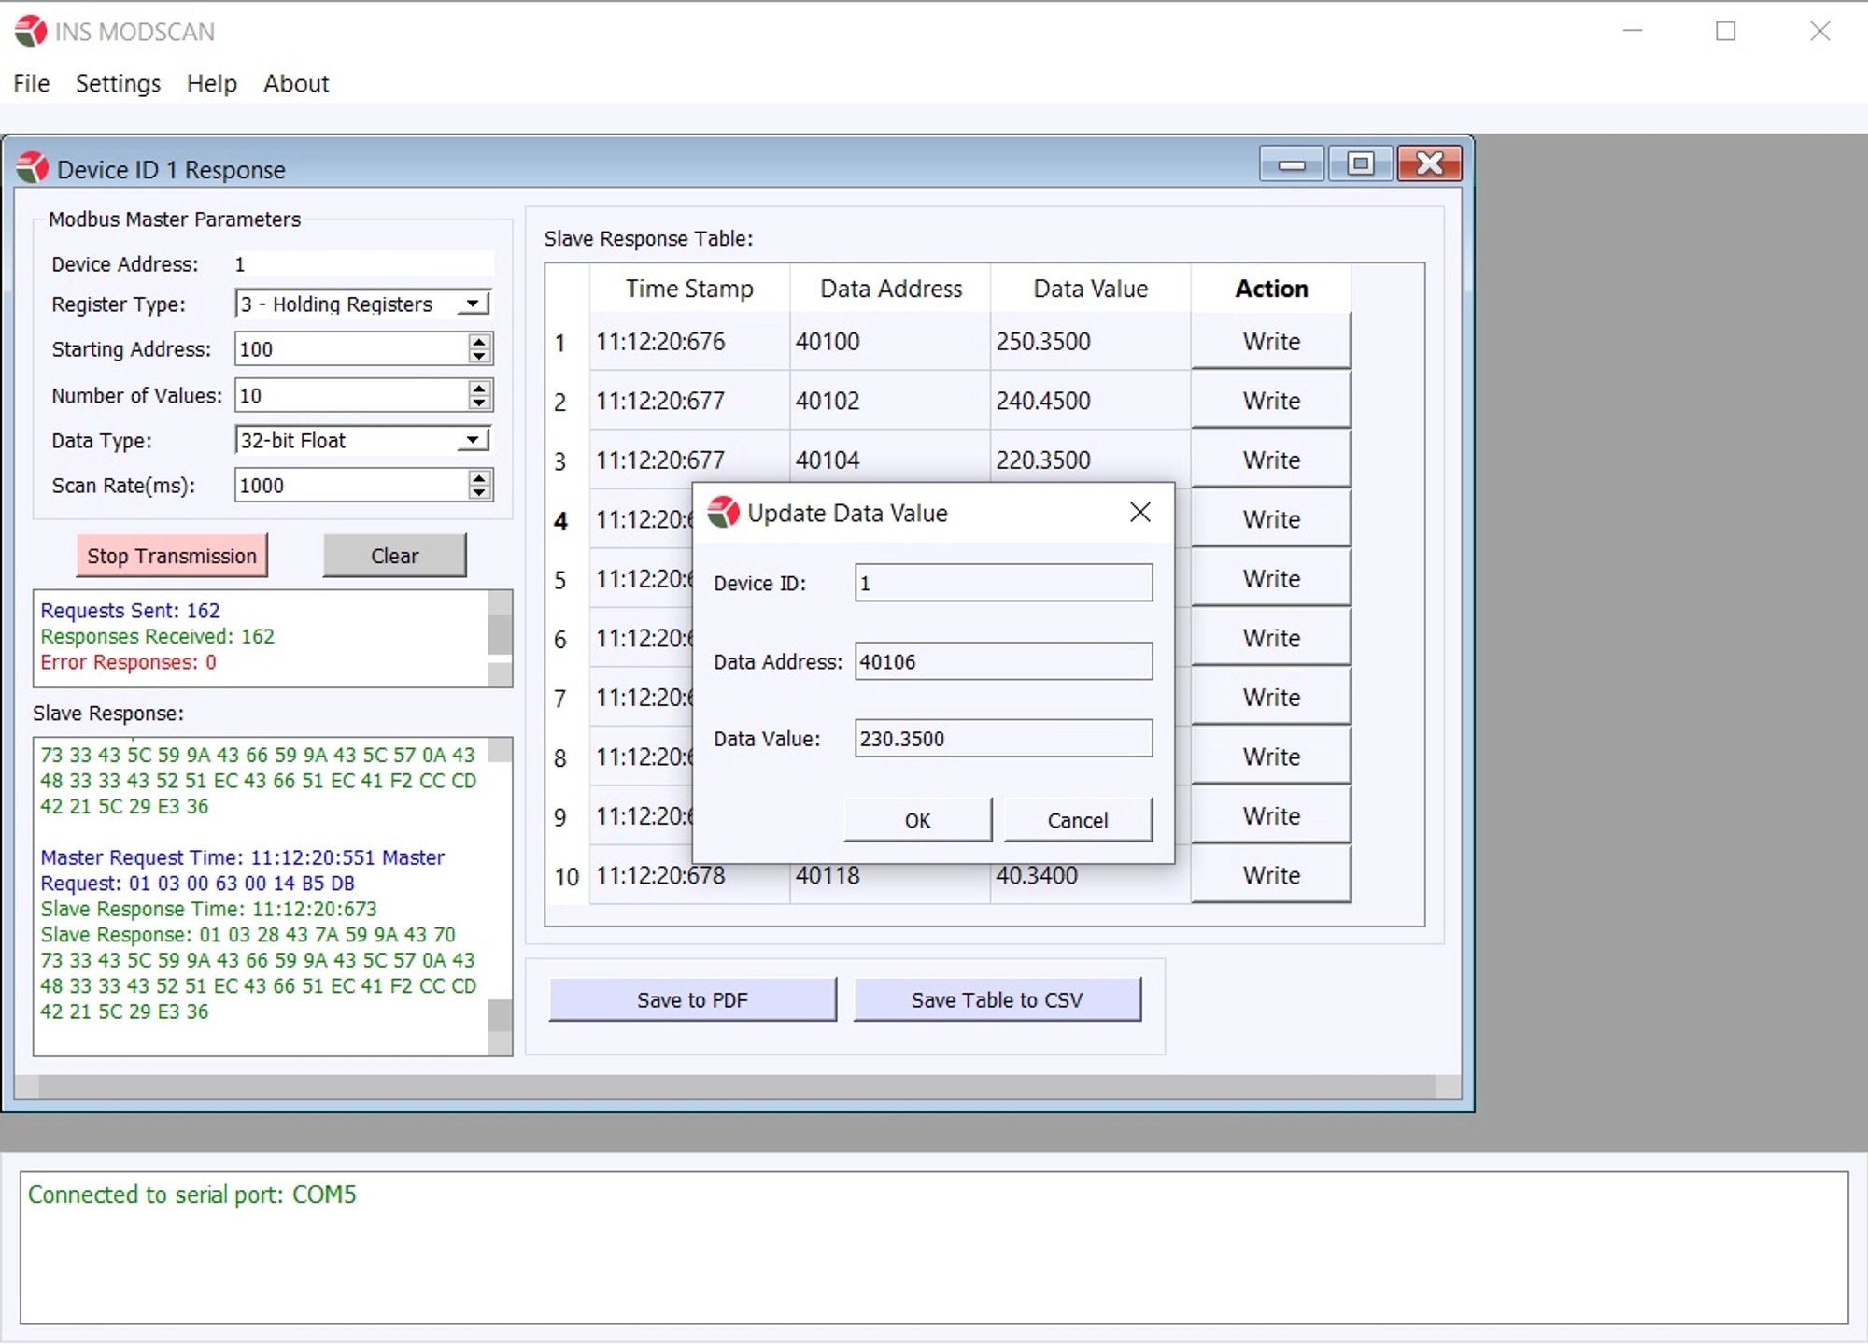Click the Action column header
The width and height of the screenshot is (1868, 1344).
coord(1271,289)
